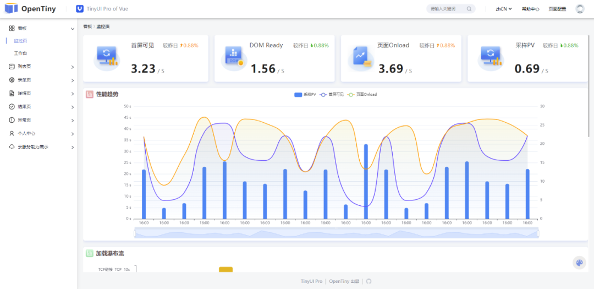The height and width of the screenshot is (289, 594).
Task: Expand the 表单页 menu chevron
Action: 73,80
